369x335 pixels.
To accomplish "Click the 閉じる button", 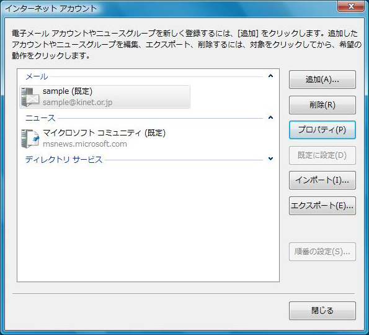I will click(322, 311).
